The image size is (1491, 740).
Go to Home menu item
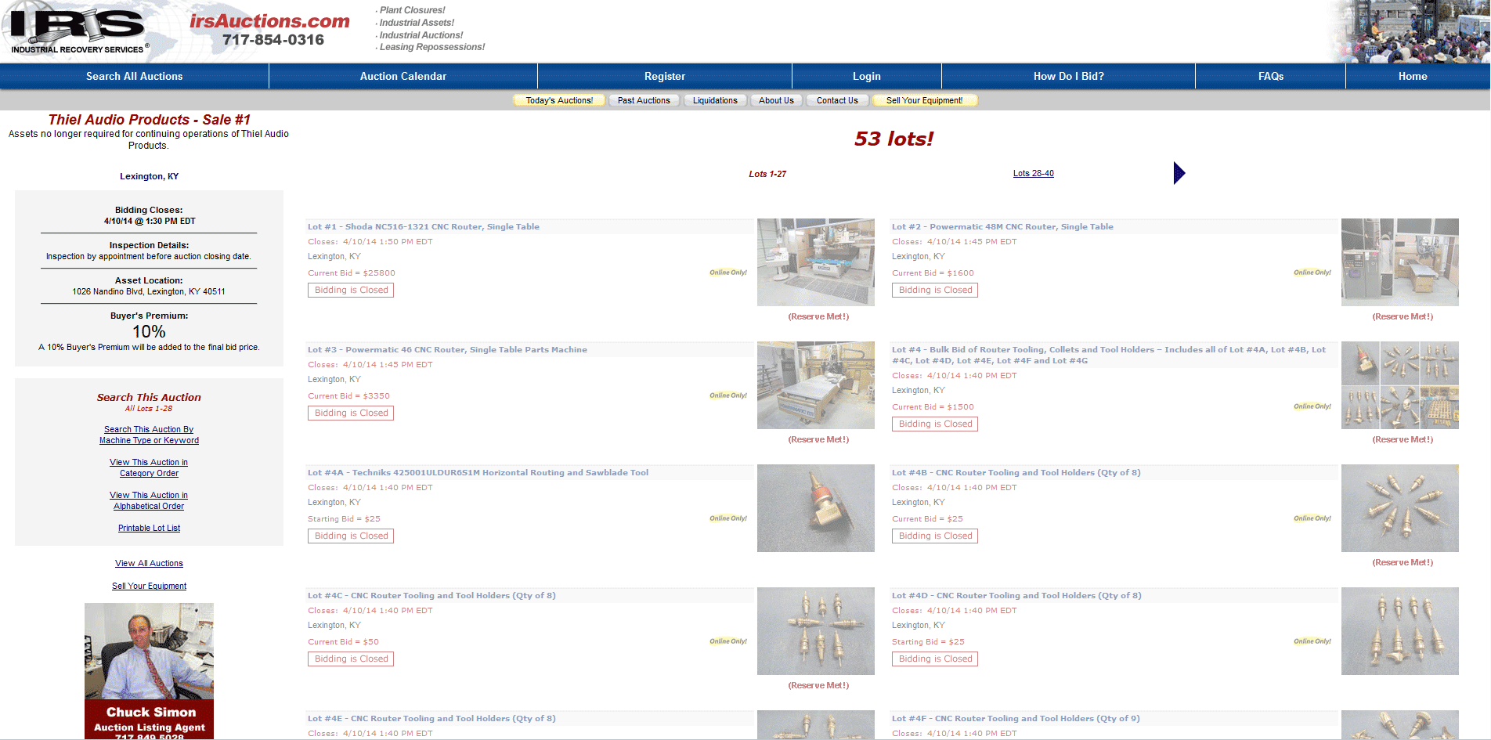(1413, 76)
